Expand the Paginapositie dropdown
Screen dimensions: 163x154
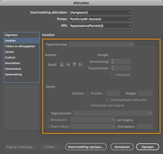tap(113, 113)
